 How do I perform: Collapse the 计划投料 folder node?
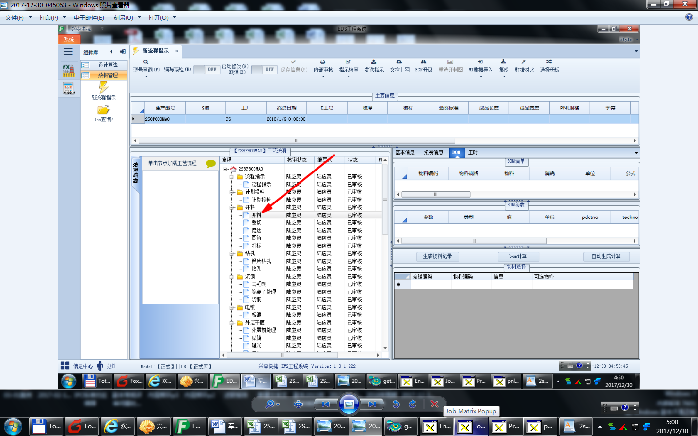click(232, 192)
